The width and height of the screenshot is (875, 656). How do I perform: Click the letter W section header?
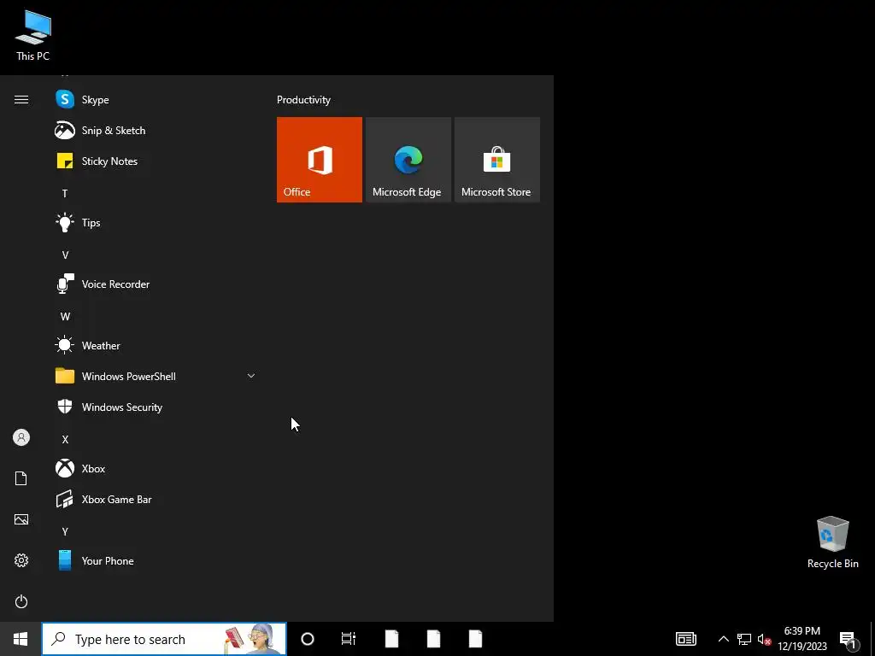click(x=65, y=316)
